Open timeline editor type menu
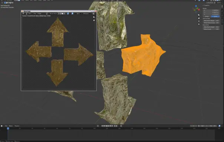 2,126
